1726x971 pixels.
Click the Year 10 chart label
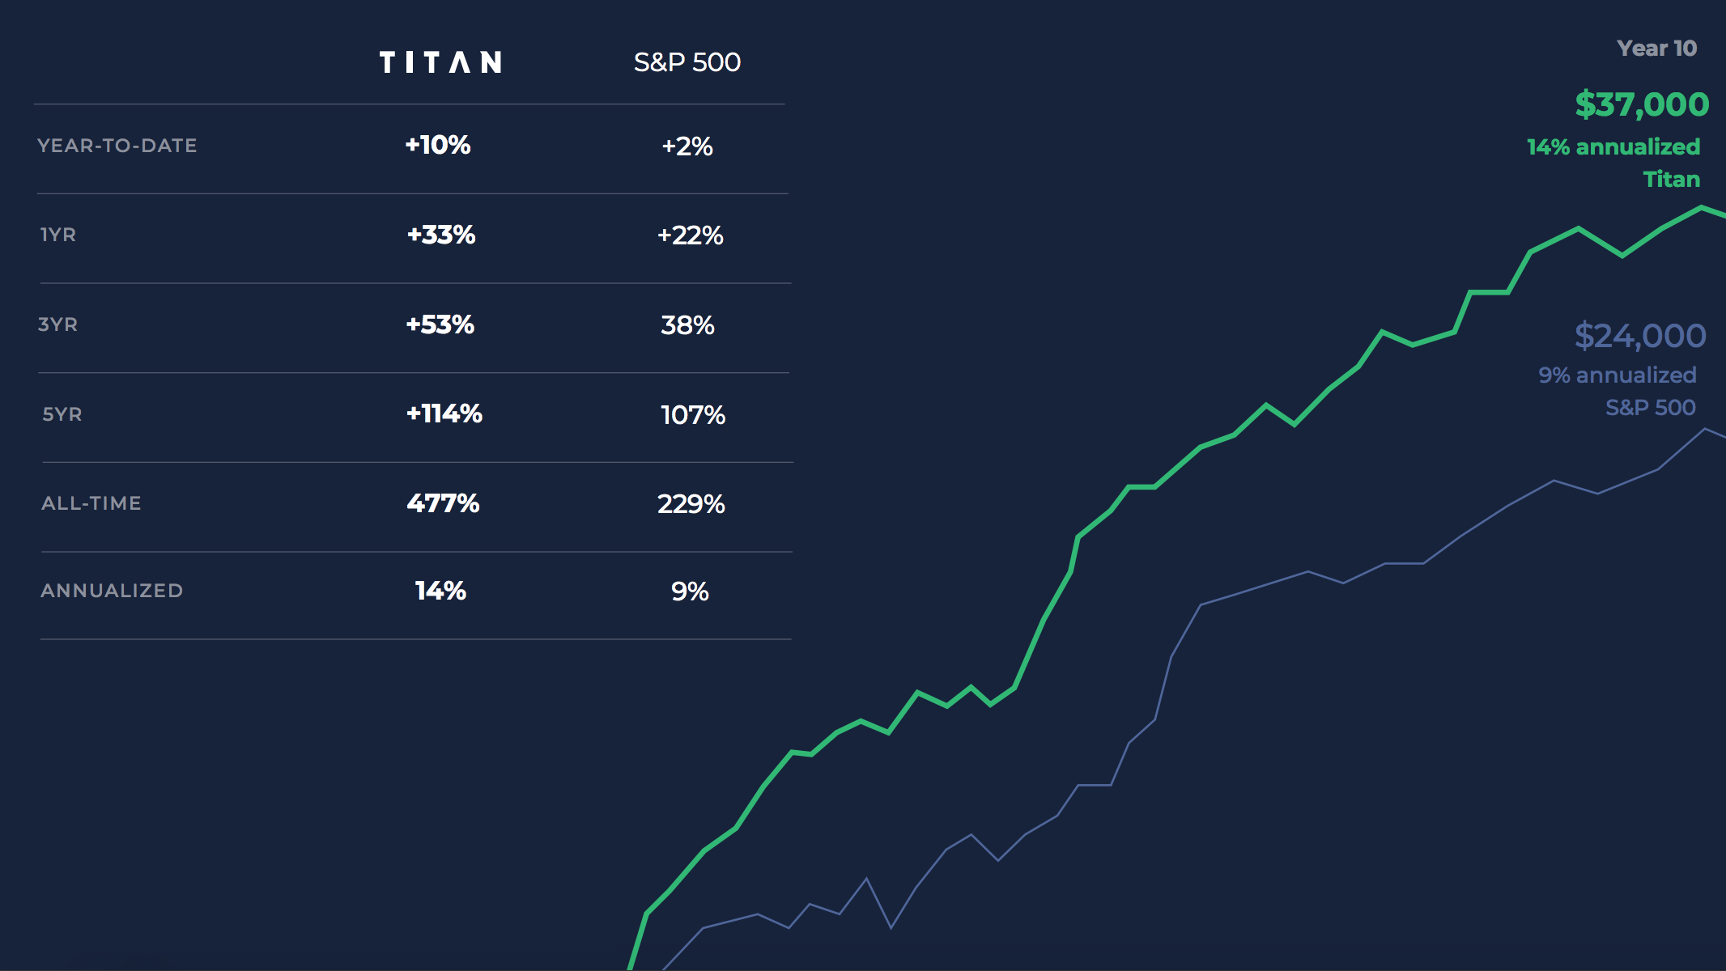1656,49
